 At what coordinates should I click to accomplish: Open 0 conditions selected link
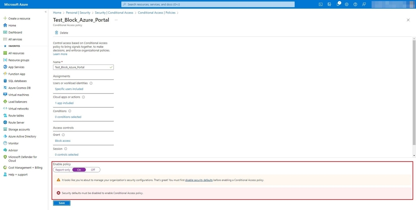(x=68, y=117)
